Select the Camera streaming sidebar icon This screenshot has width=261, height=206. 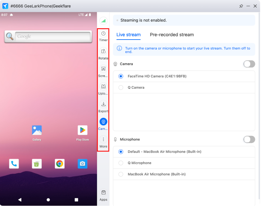point(103,122)
